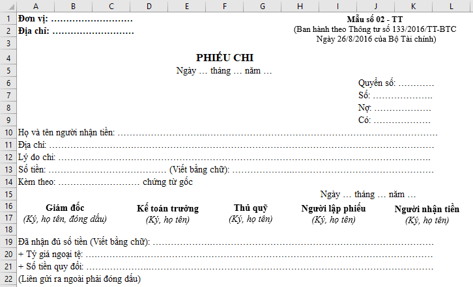
Task: Click '(Ký, họ tên, đóng dấu)' text
Action: 65,219
